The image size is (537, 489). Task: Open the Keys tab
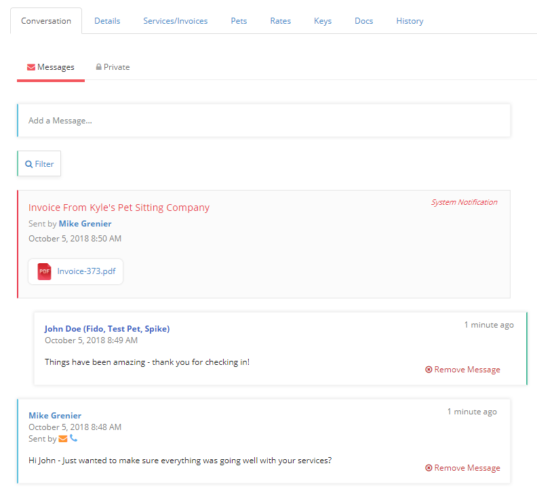[x=323, y=21]
